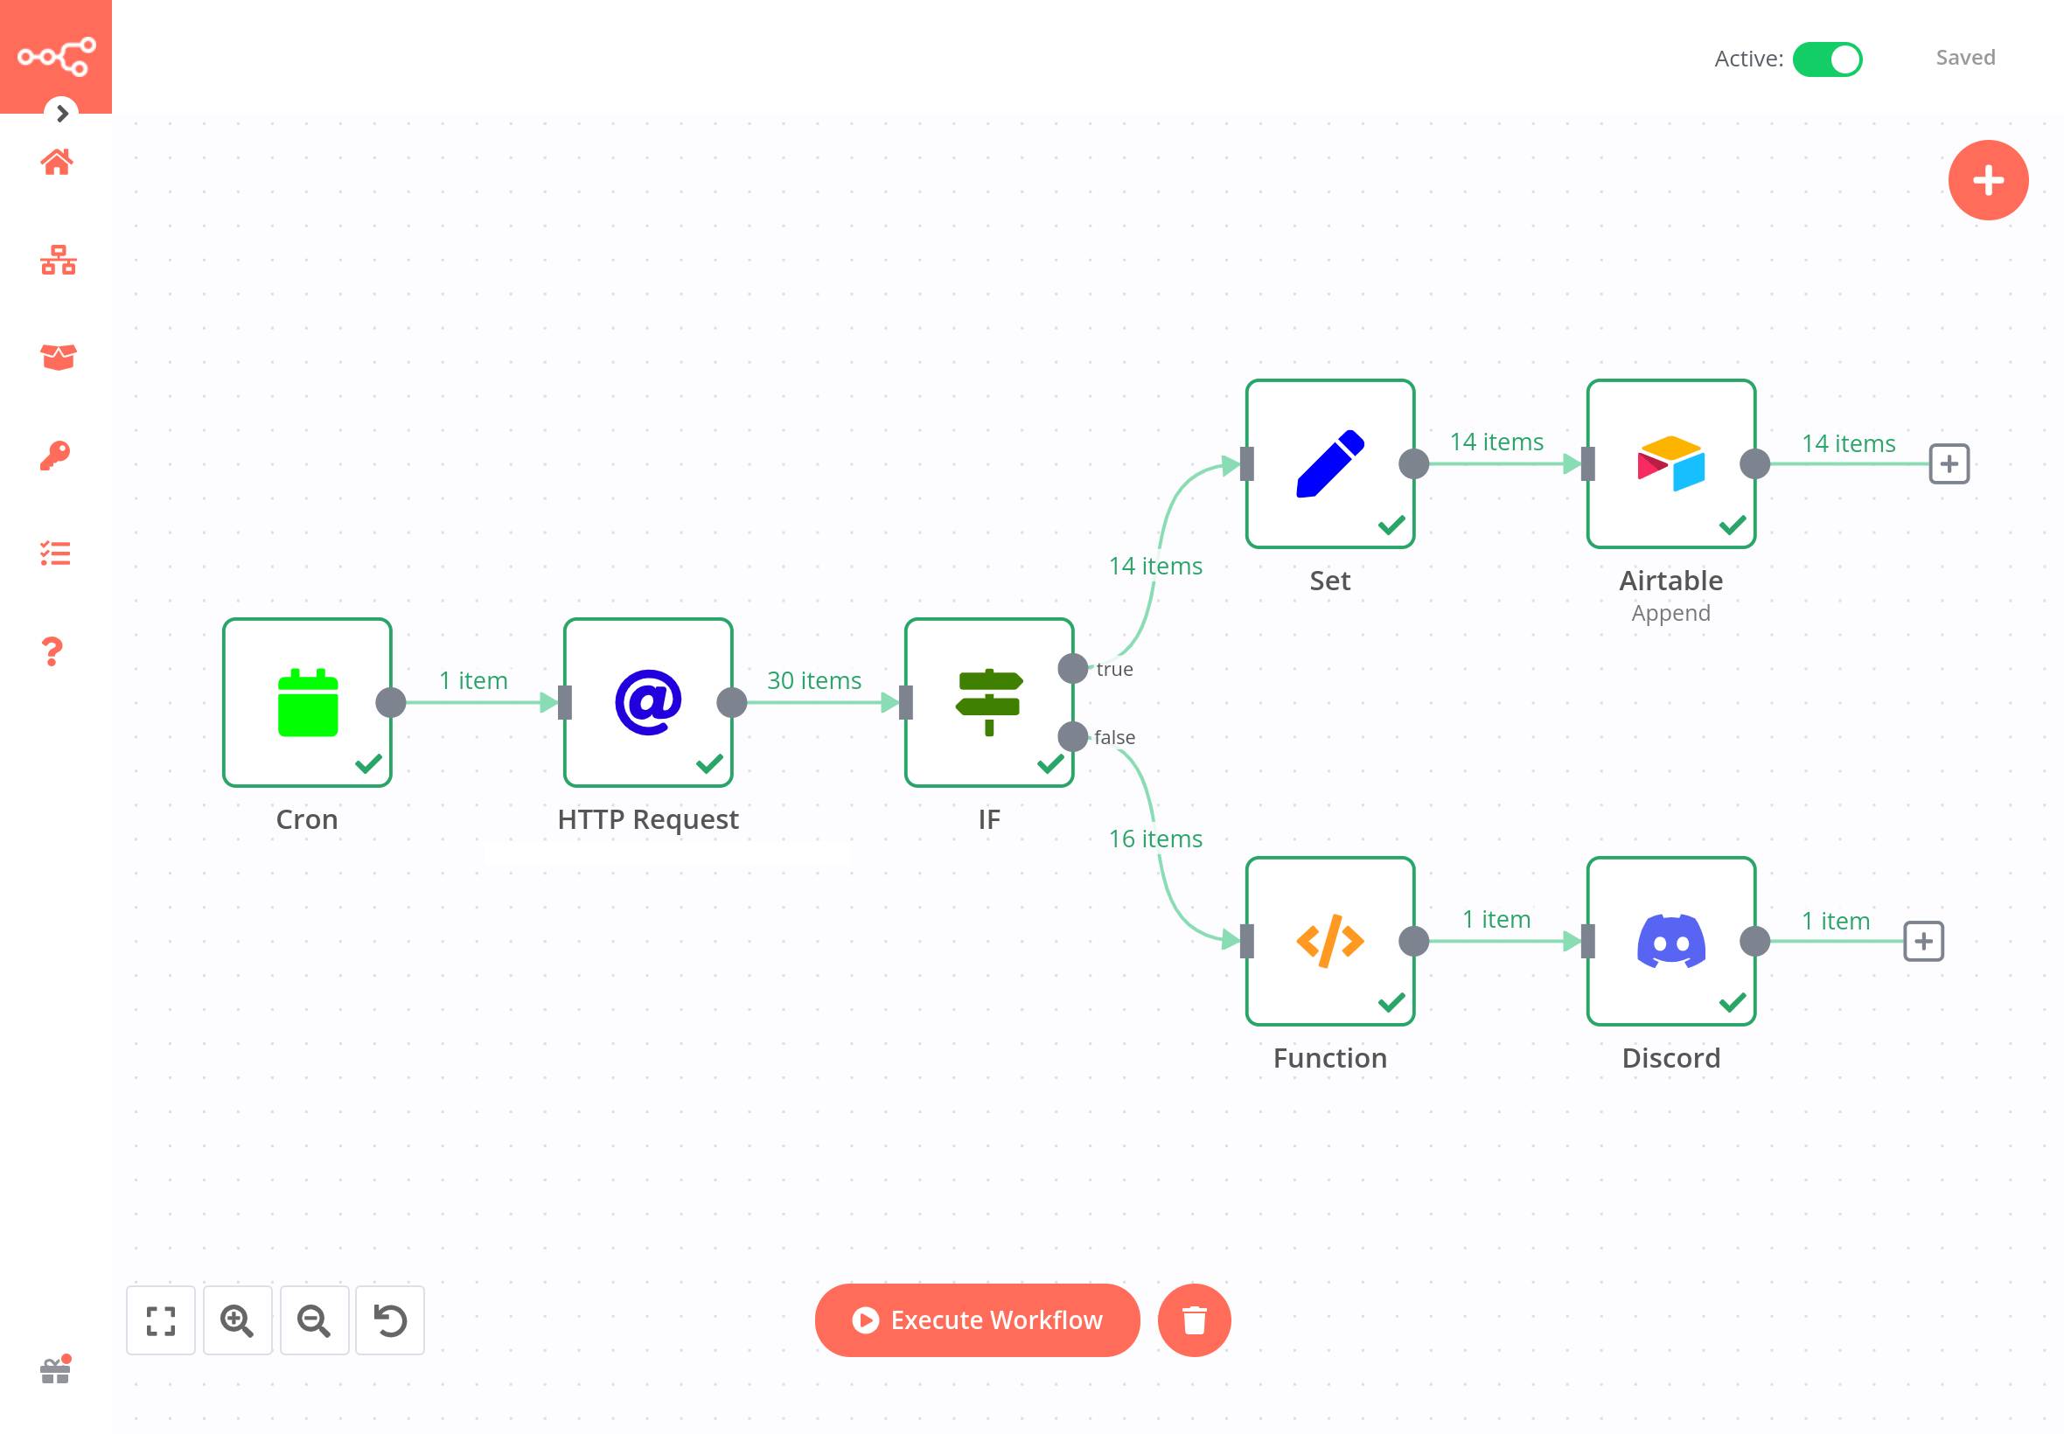Expand the sidebar with the chevron arrow
The width and height of the screenshot is (2064, 1434).
coord(62,113)
